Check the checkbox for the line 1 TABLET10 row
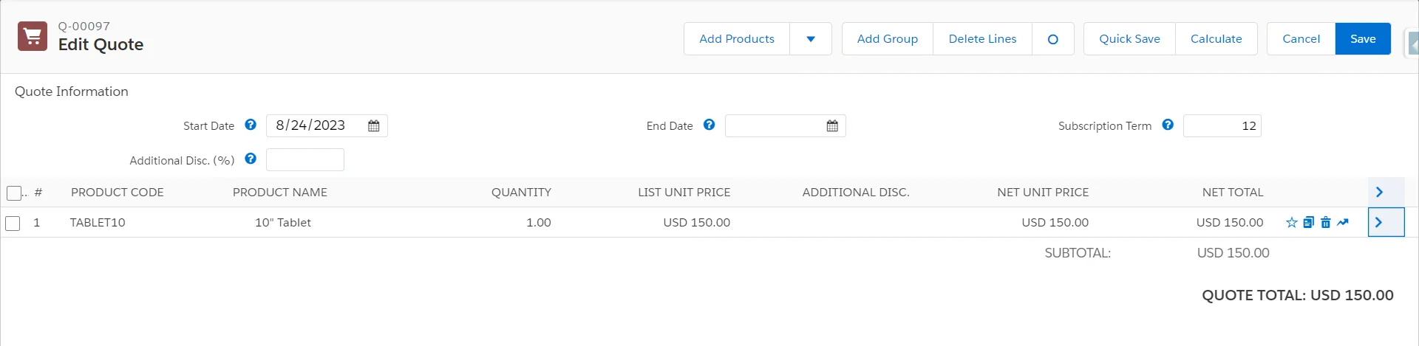The height and width of the screenshot is (346, 1419). [x=13, y=223]
